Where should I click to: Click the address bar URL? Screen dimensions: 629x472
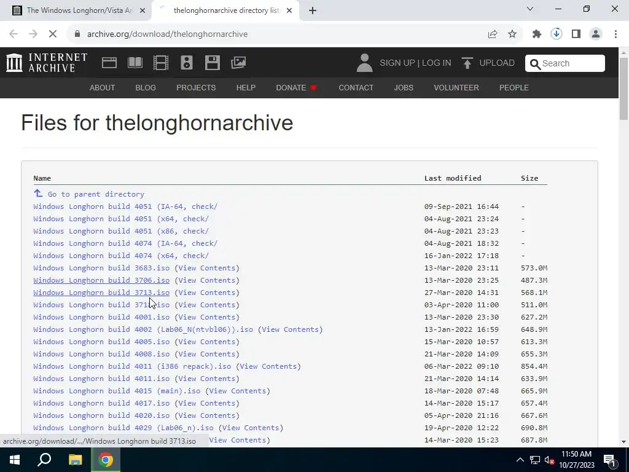point(167,34)
